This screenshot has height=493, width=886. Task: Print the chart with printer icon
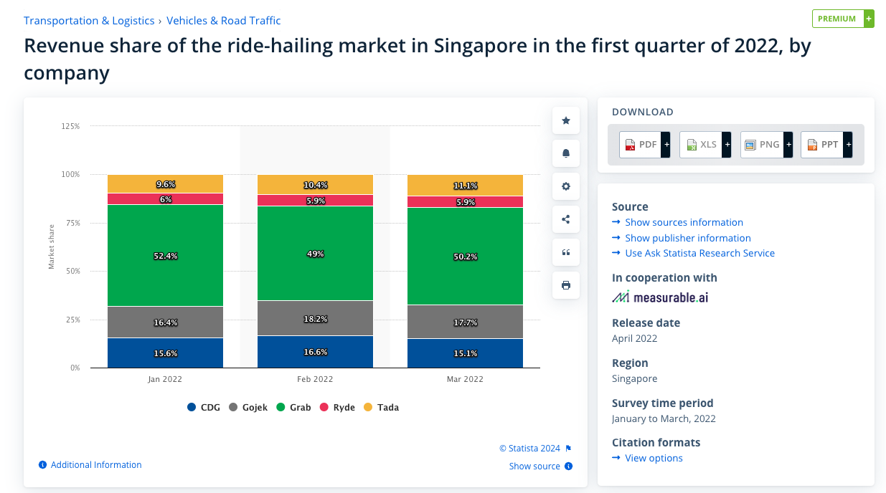[x=566, y=285]
